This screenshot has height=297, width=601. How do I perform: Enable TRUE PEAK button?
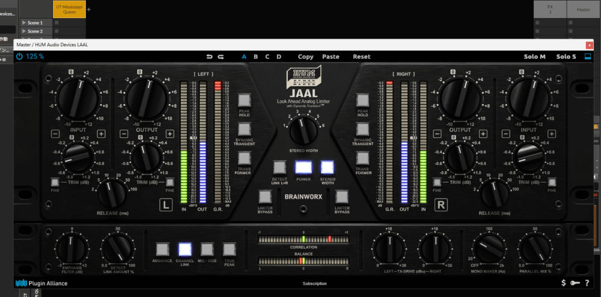[229, 250]
